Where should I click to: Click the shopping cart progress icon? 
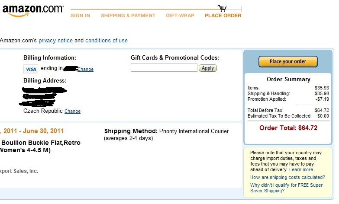coord(223,8)
